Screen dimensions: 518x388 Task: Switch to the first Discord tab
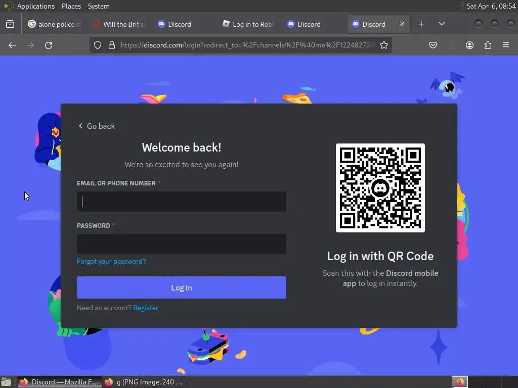[184, 24]
